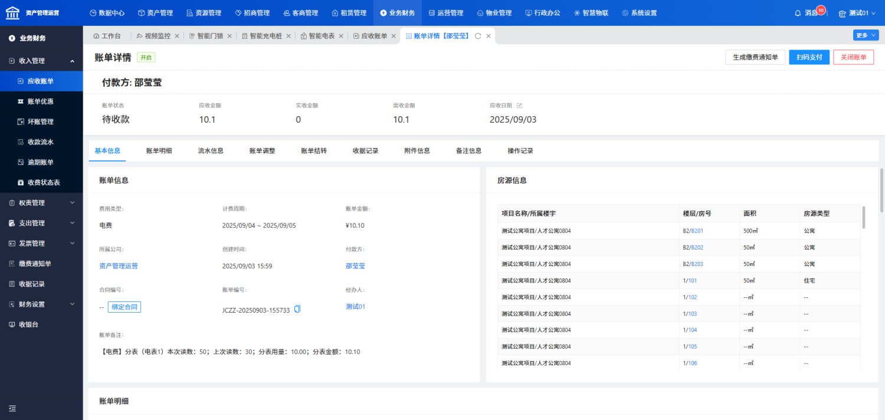
Task: Open 物业管理 in top navigation
Action: [x=494, y=13]
